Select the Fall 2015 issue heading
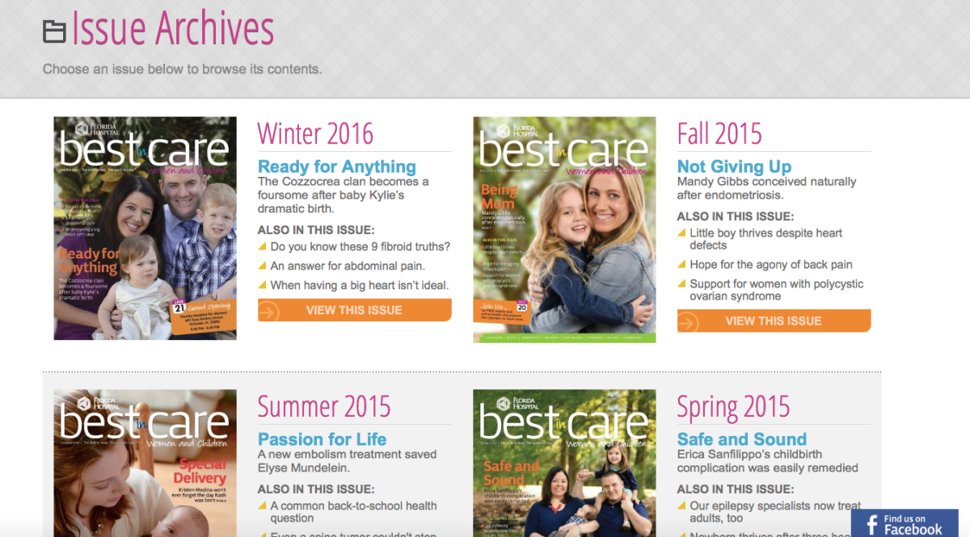This screenshot has width=970, height=537. click(x=719, y=133)
